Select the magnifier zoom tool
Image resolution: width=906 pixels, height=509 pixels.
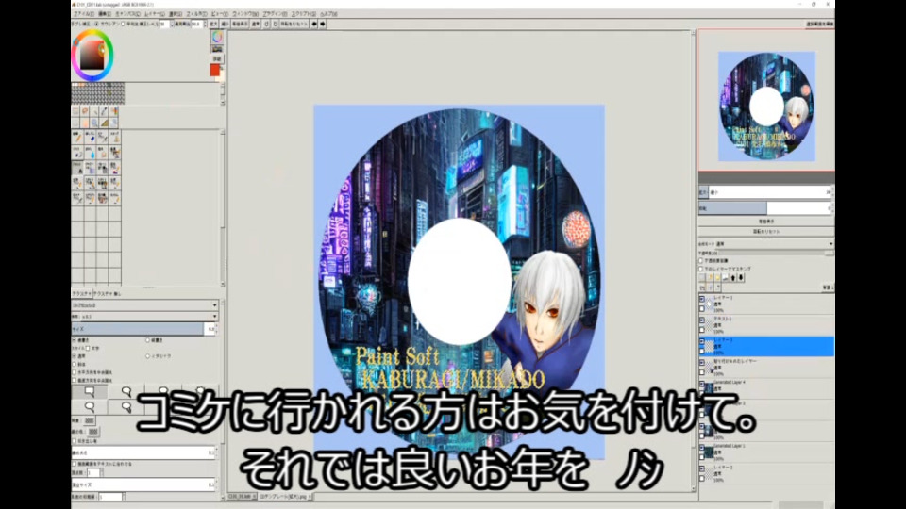(x=94, y=123)
